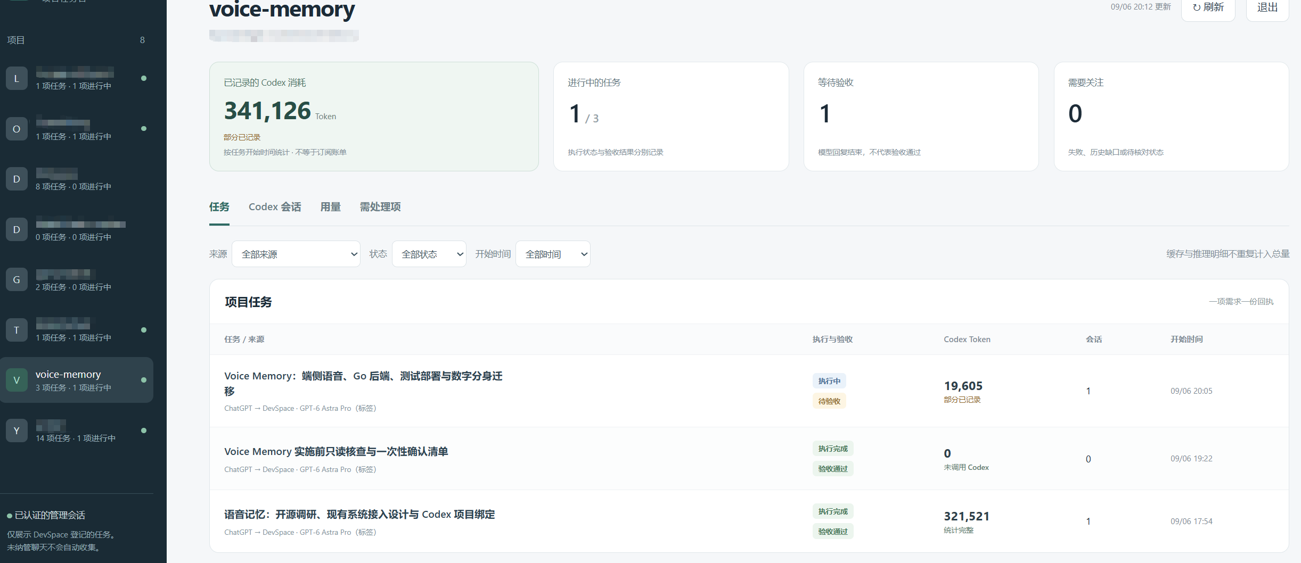
Task: Click the 需要关注 card
Action: pyautogui.click(x=1172, y=117)
